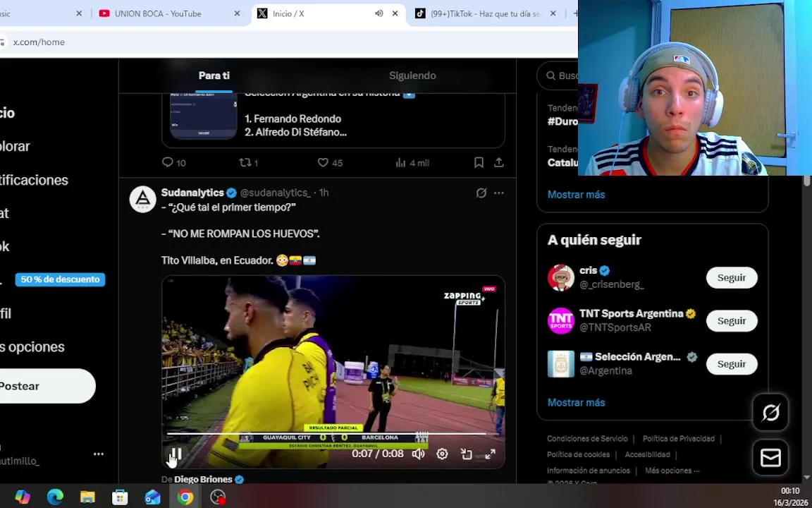
Task: Open Explorar in the sidebar
Action: pyautogui.click(x=15, y=146)
